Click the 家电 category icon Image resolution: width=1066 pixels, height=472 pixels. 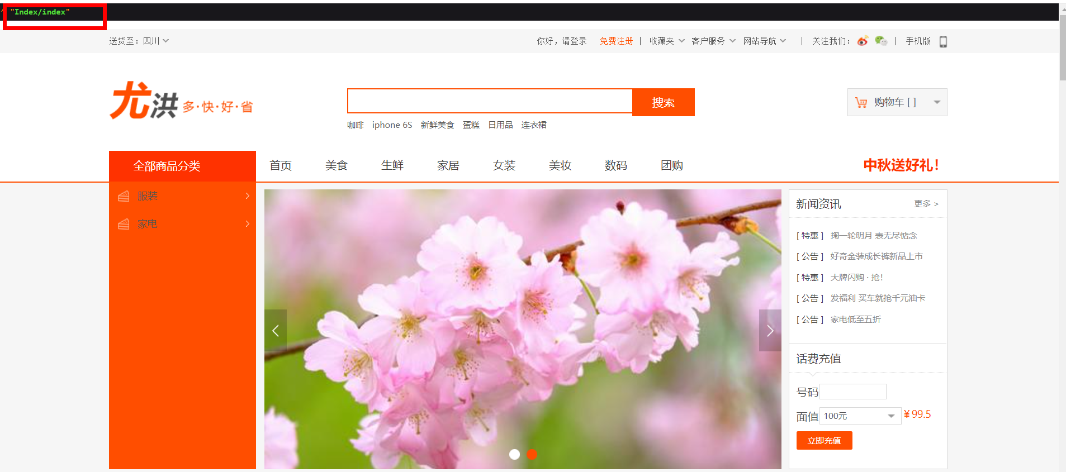[x=124, y=224]
